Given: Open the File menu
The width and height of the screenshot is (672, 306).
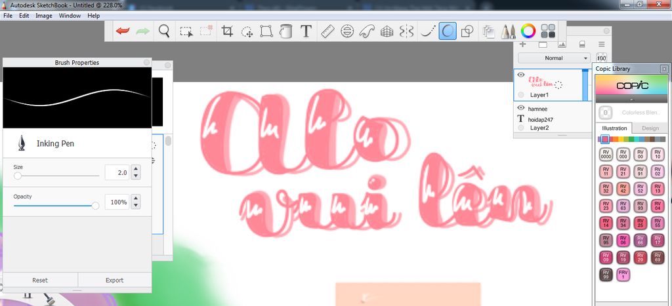Looking at the screenshot, I should [x=8, y=16].
